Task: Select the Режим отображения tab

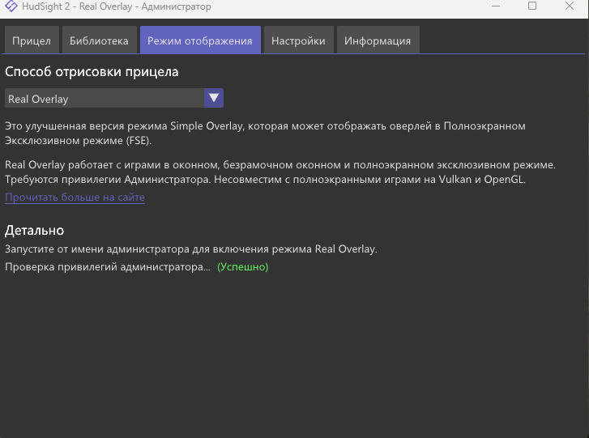Action: [x=200, y=40]
